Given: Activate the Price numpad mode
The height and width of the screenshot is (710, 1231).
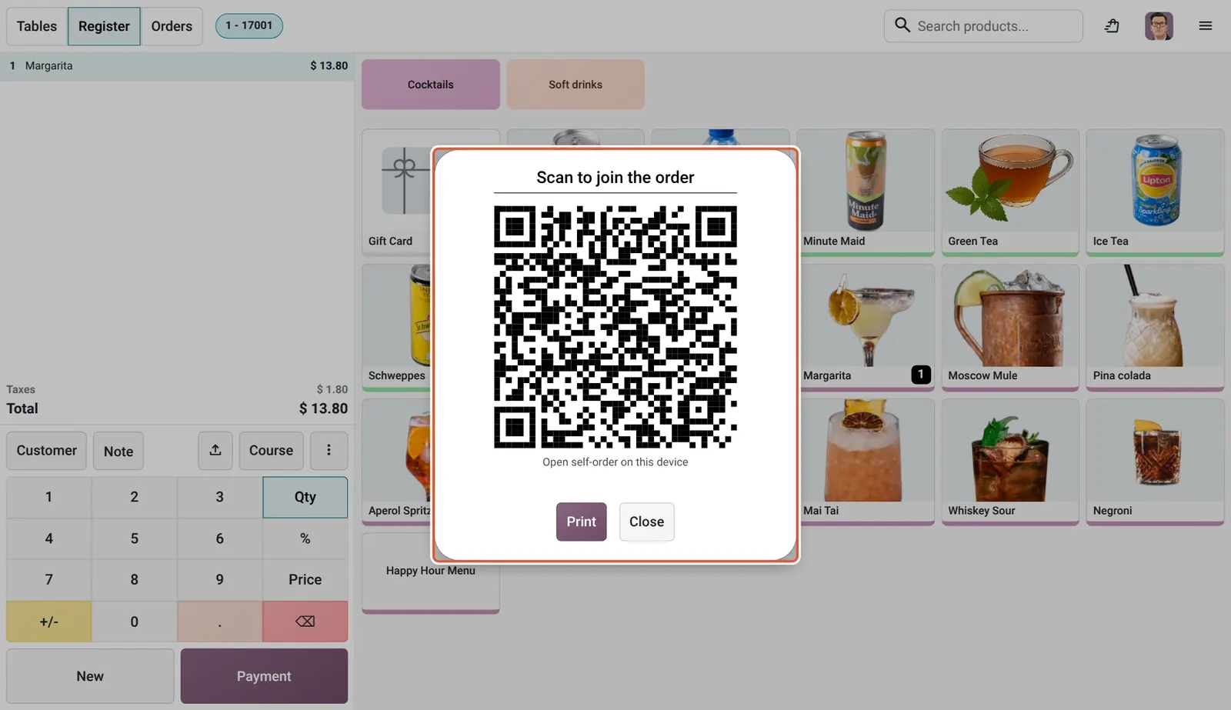Looking at the screenshot, I should [x=305, y=580].
